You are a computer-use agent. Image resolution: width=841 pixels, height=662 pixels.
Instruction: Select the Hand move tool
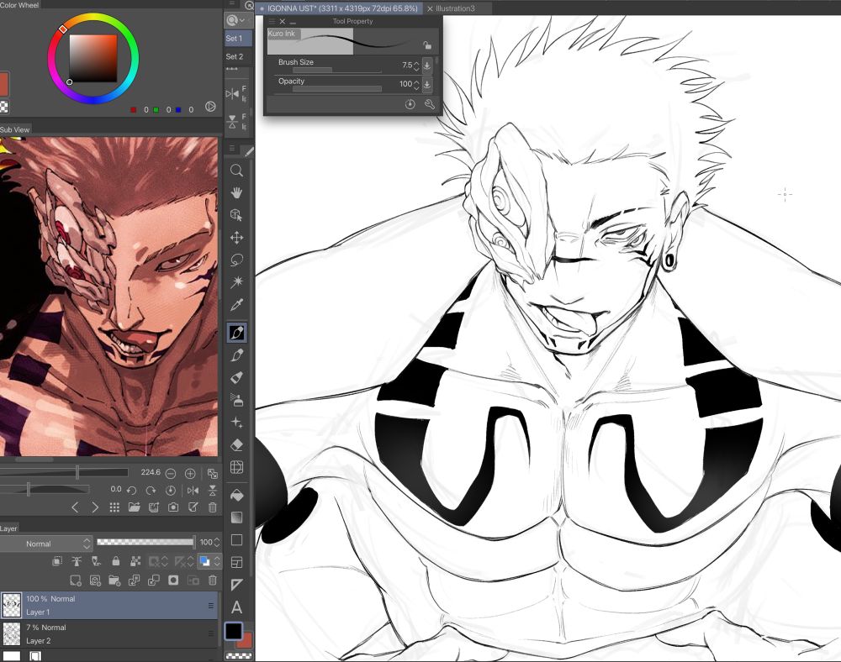[x=236, y=193]
